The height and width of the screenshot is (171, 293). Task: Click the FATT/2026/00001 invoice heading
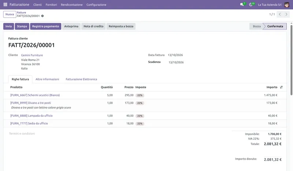pyautogui.click(x=31, y=45)
